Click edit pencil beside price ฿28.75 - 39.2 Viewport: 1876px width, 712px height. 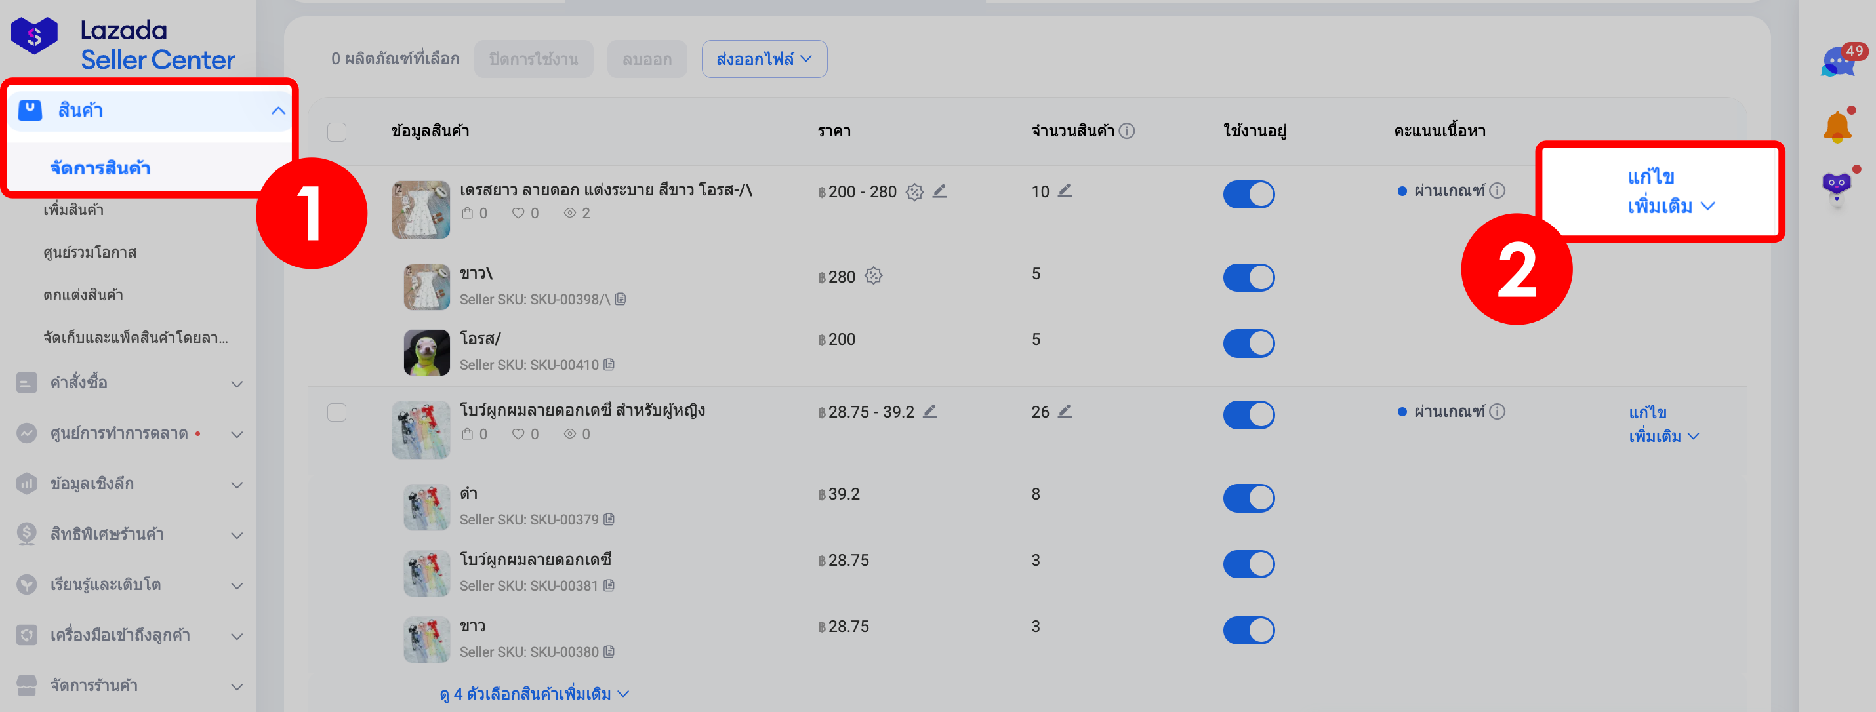pos(930,411)
